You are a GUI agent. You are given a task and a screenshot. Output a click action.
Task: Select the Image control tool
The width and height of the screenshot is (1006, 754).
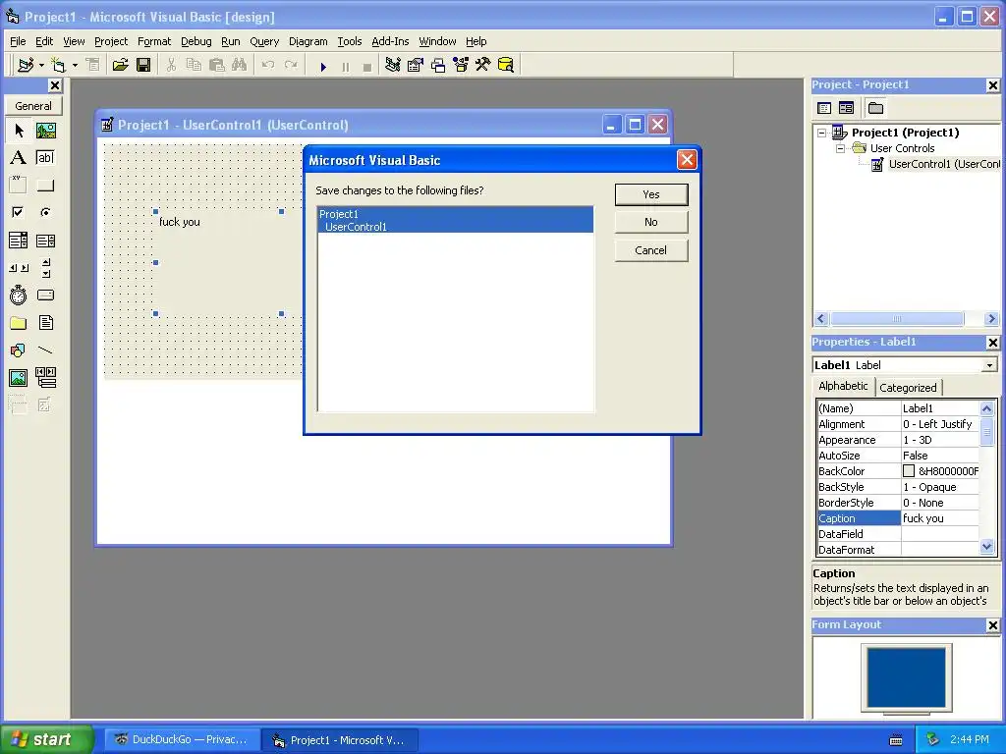click(x=19, y=378)
